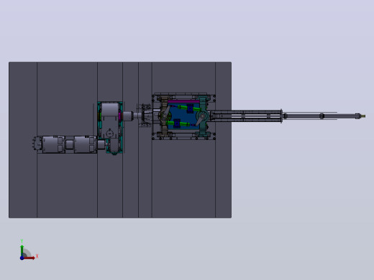Select the magenta bar above blue plate
374x280 pixels.
click(183, 102)
